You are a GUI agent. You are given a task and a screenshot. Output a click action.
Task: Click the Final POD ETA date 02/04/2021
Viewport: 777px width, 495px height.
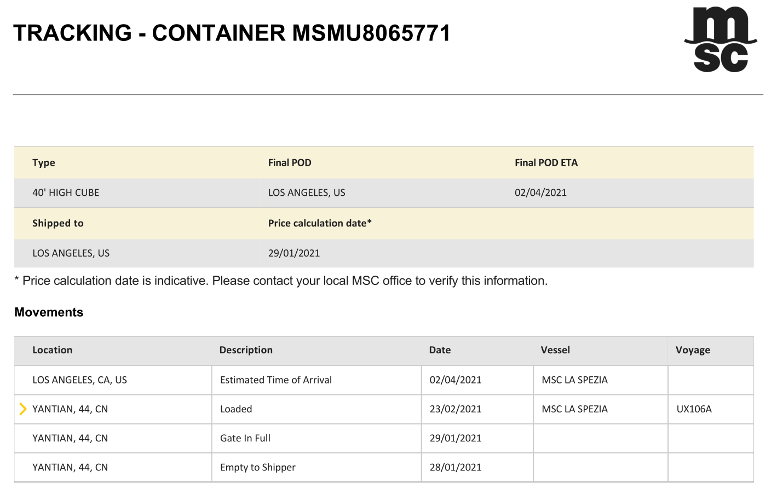point(540,193)
